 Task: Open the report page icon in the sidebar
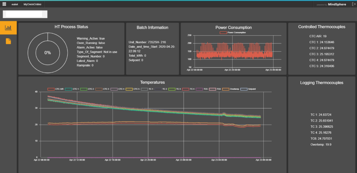8,42
